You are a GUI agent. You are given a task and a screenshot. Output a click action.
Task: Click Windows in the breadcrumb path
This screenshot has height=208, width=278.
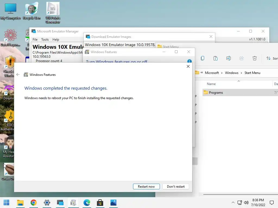coord(232,73)
